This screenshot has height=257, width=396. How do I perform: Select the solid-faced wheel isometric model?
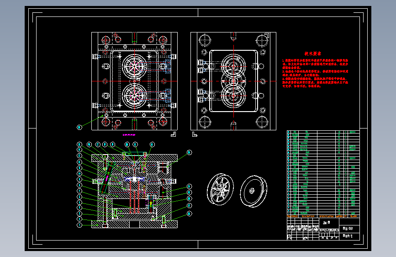(x=253, y=191)
